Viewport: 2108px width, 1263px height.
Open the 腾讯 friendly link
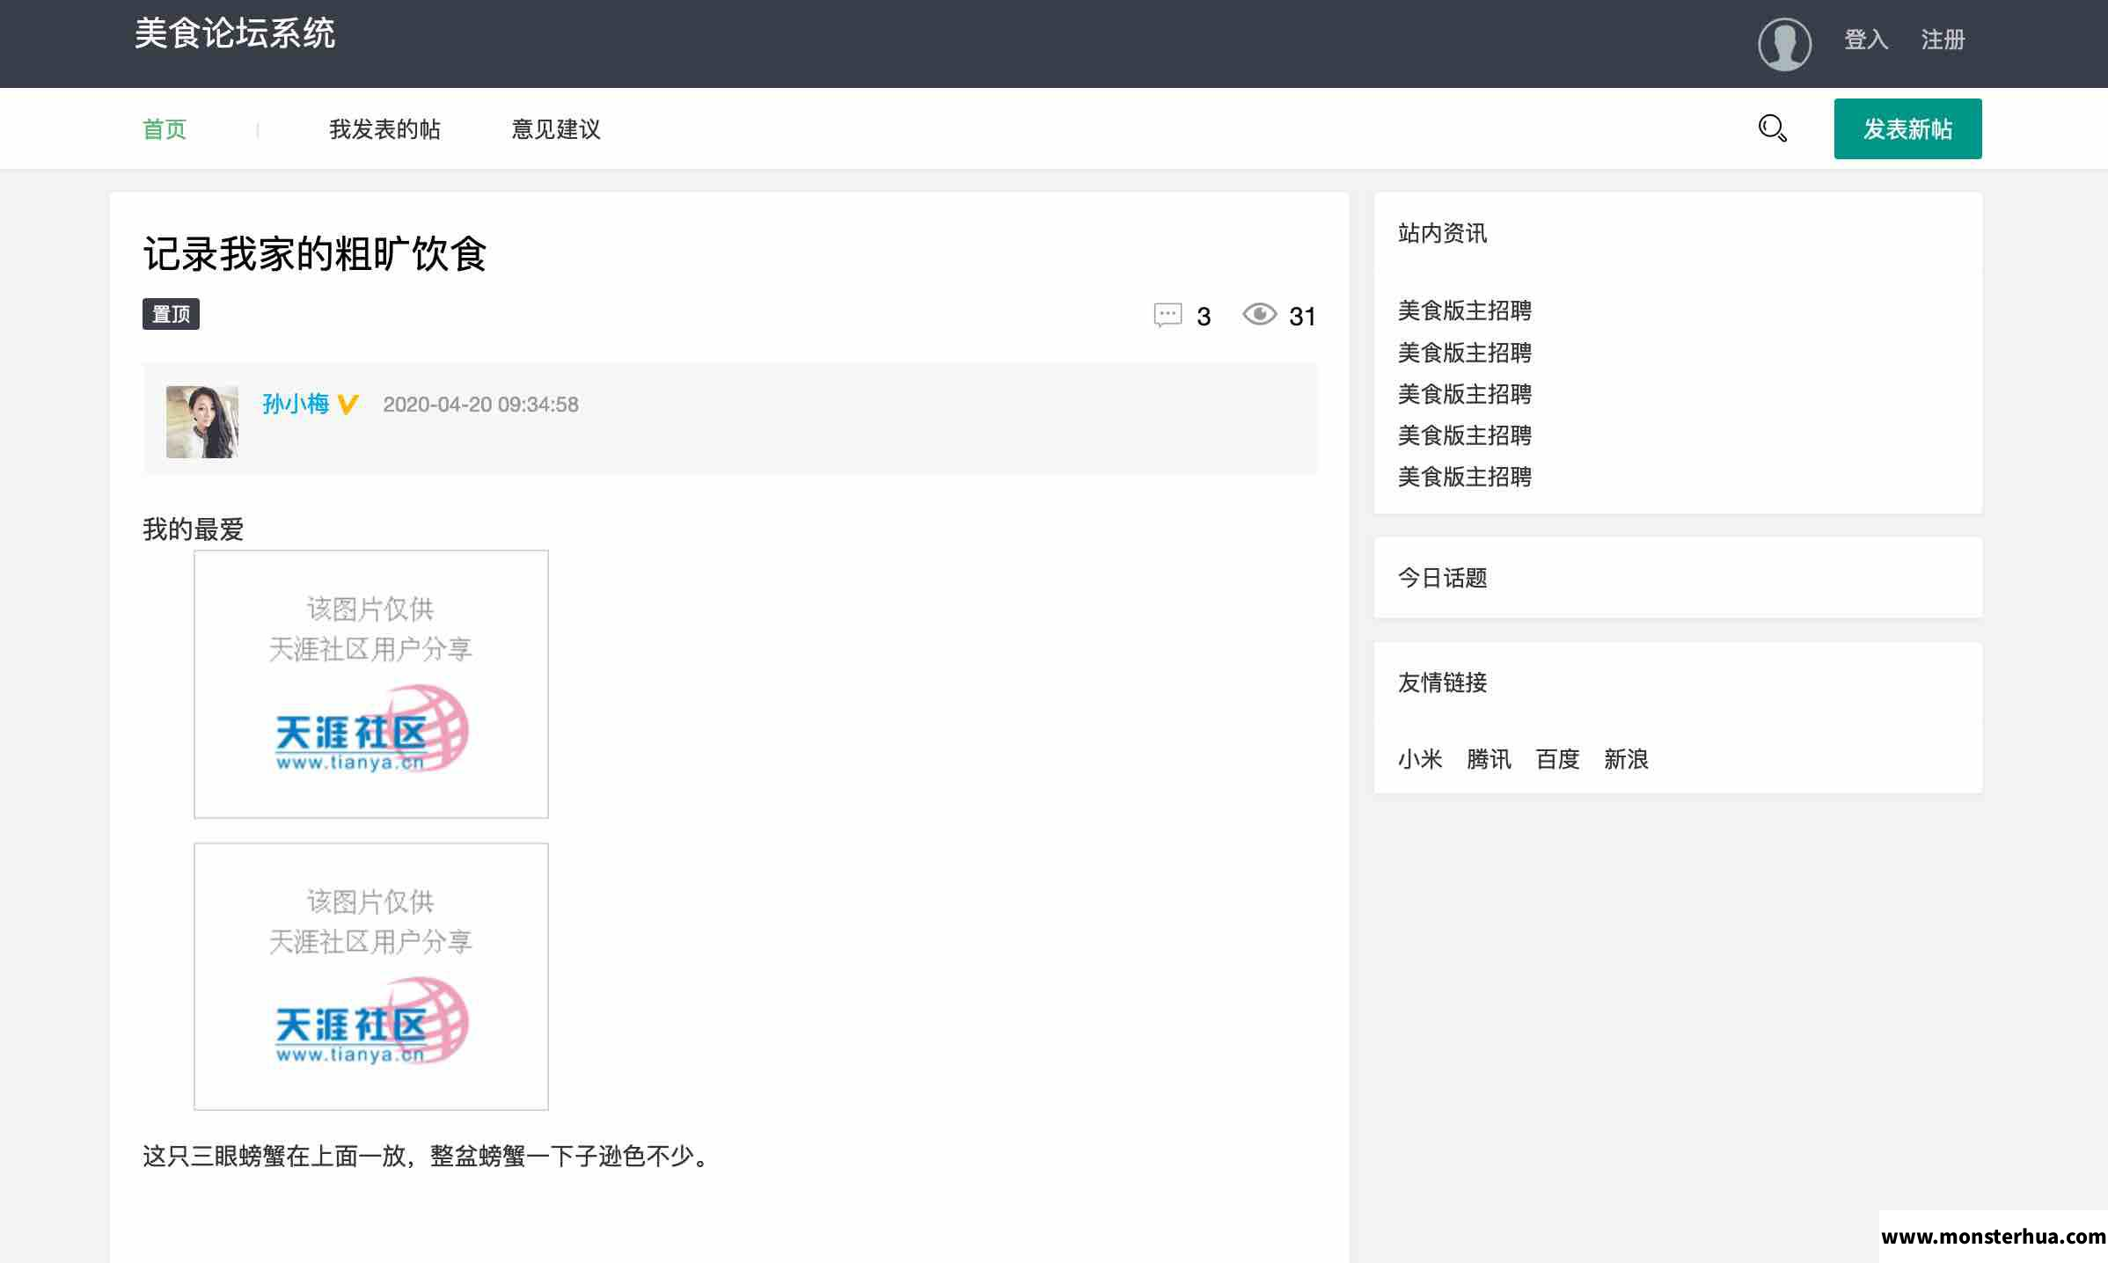(x=1489, y=759)
